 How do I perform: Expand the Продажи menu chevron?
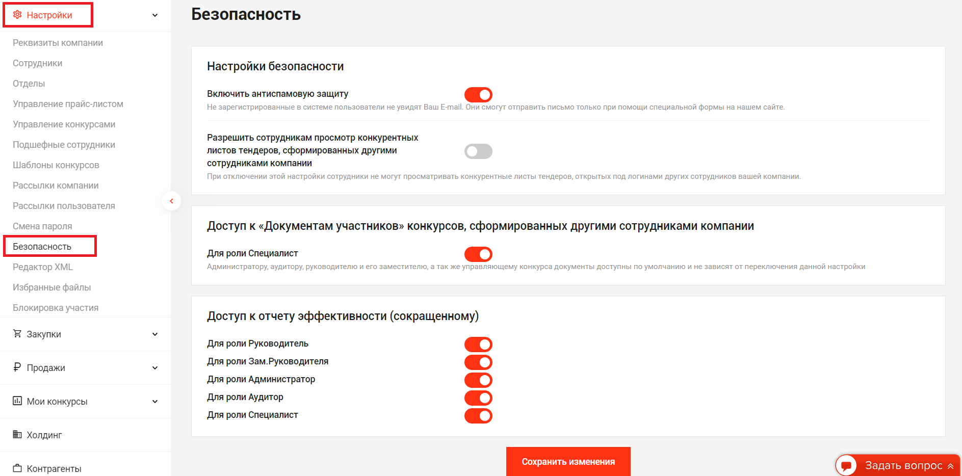coord(155,368)
